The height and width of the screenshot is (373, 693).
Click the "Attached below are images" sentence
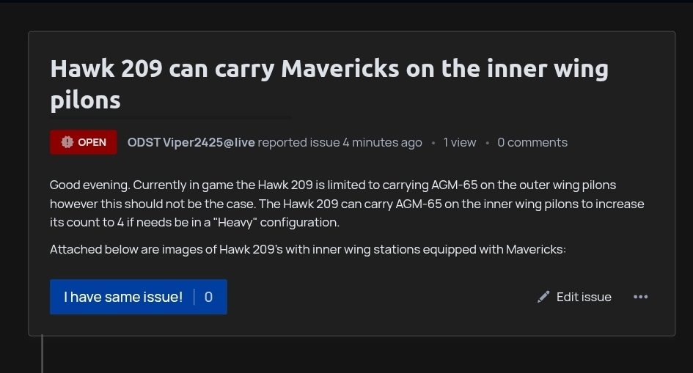(308, 250)
